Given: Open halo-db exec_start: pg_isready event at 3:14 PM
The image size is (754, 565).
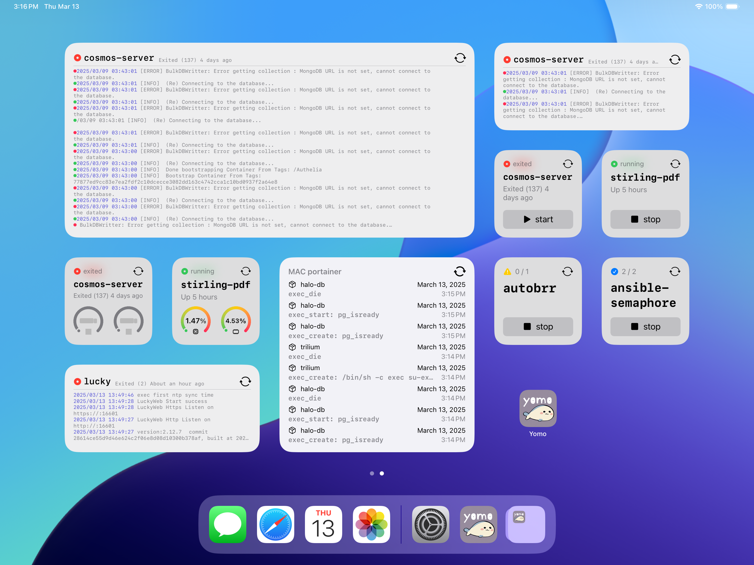Looking at the screenshot, I should tap(377, 414).
